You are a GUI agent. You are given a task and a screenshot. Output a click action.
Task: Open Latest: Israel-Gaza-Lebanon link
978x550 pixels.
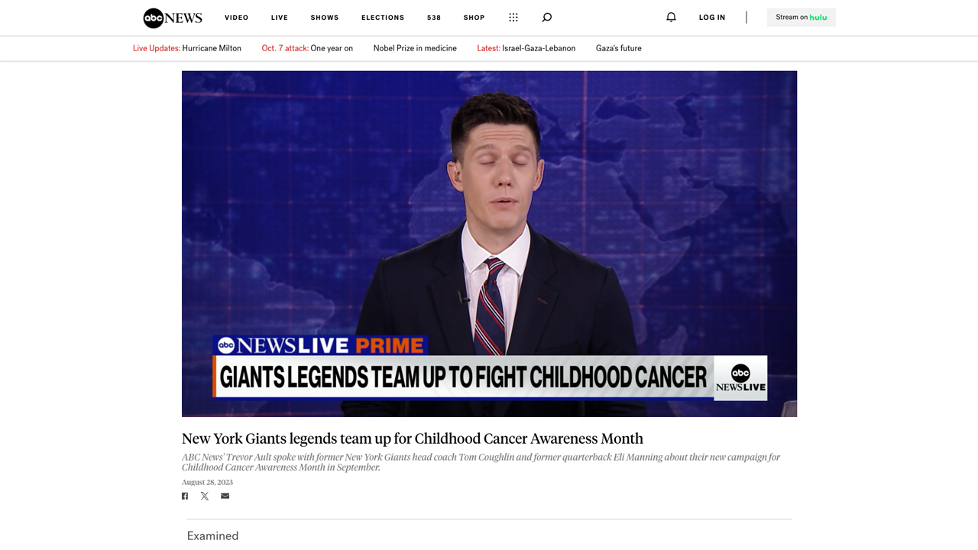(526, 48)
